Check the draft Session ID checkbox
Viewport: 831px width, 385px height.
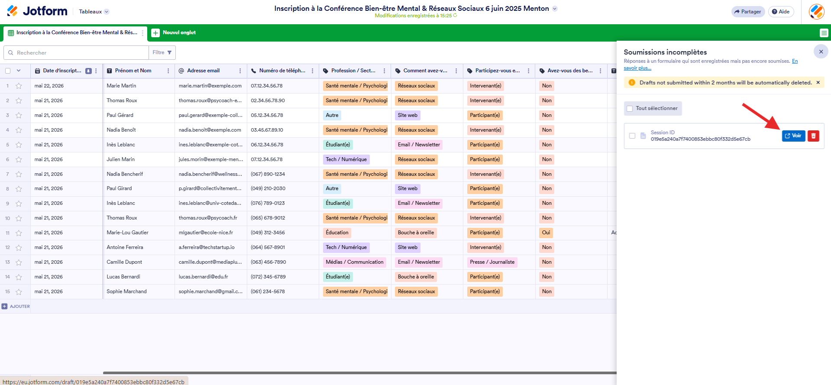pyautogui.click(x=632, y=136)
